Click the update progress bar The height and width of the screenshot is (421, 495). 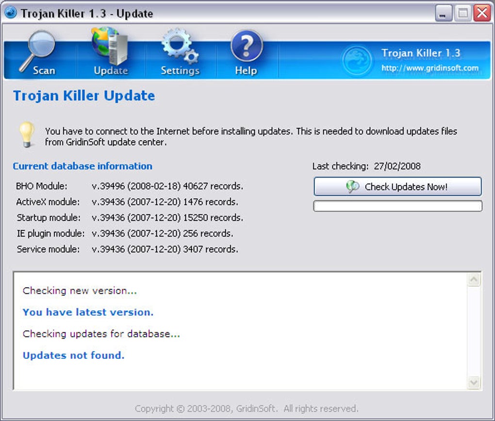(x=398, y=206)
